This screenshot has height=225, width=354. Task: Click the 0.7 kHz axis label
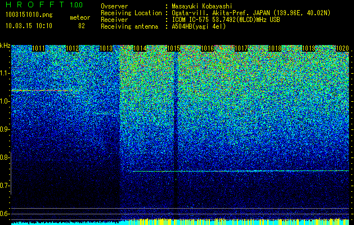(4, 186)
